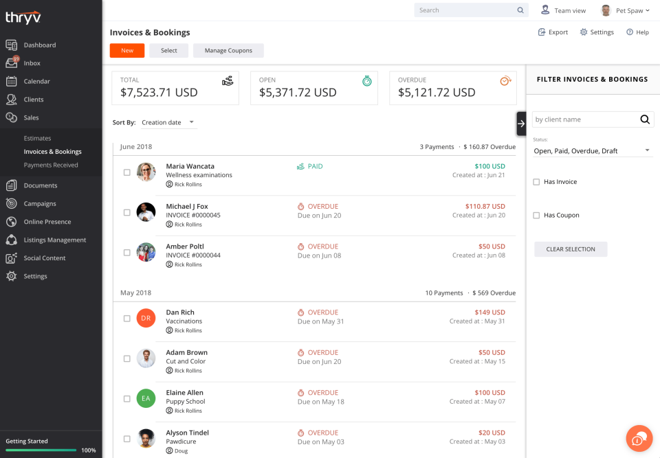Click the Thryv logo
This screenshot has width=660, height=458.
[23, 17]
